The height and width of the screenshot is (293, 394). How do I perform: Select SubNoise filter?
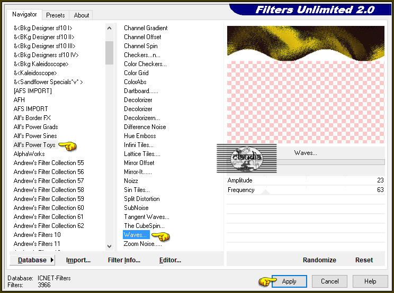click(x=136, y=208)
